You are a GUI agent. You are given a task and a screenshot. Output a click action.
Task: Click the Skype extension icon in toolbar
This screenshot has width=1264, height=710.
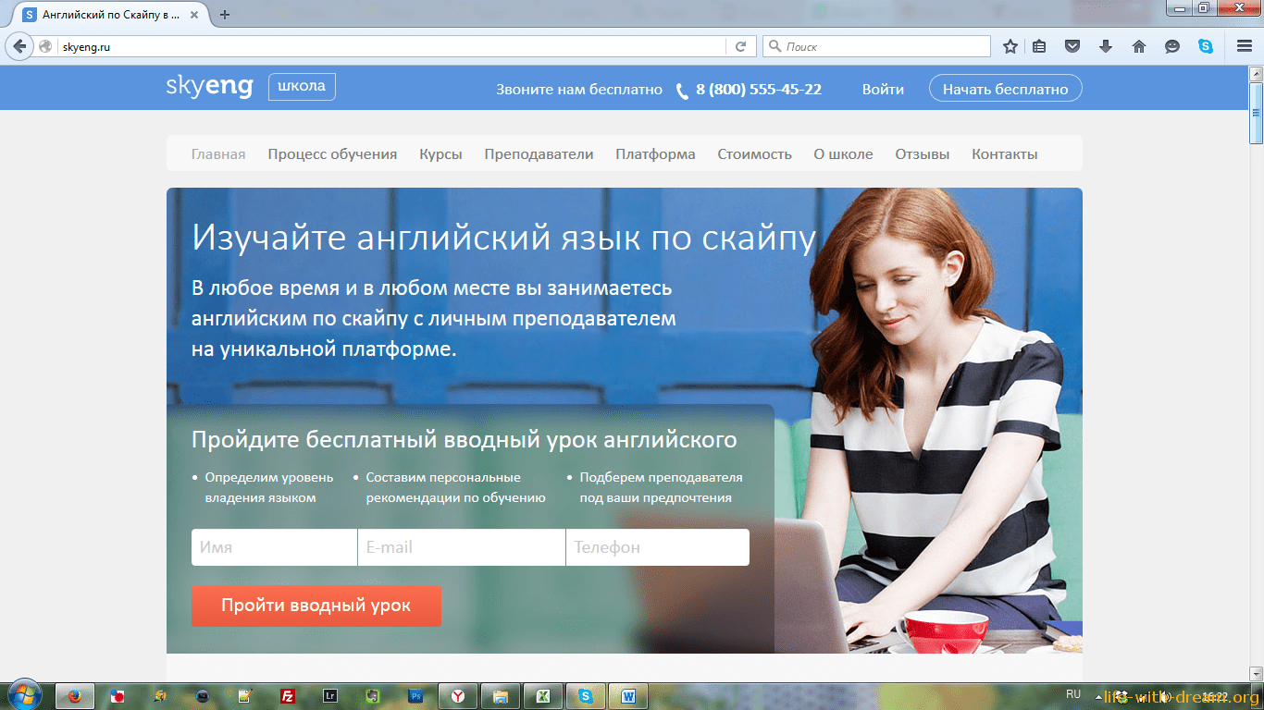[x=1205, y=46]
